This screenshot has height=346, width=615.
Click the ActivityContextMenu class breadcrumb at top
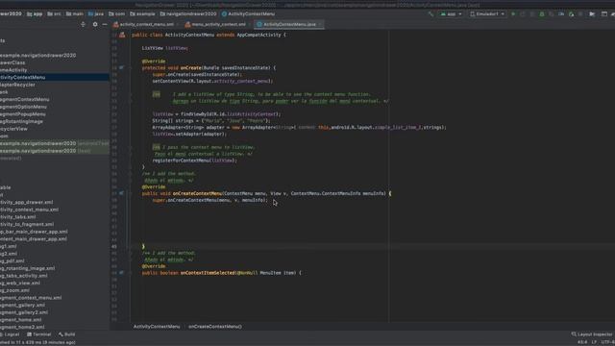248,13
